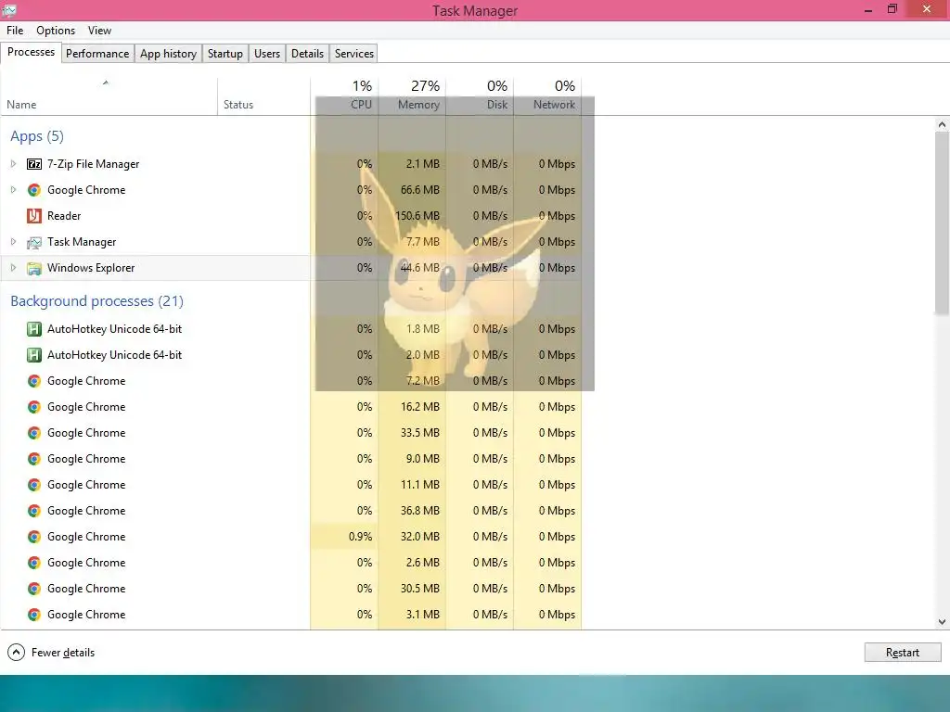Expand the 7-Zip File Manager entry
Screen dimensions: 950x712
pos(13,164)
